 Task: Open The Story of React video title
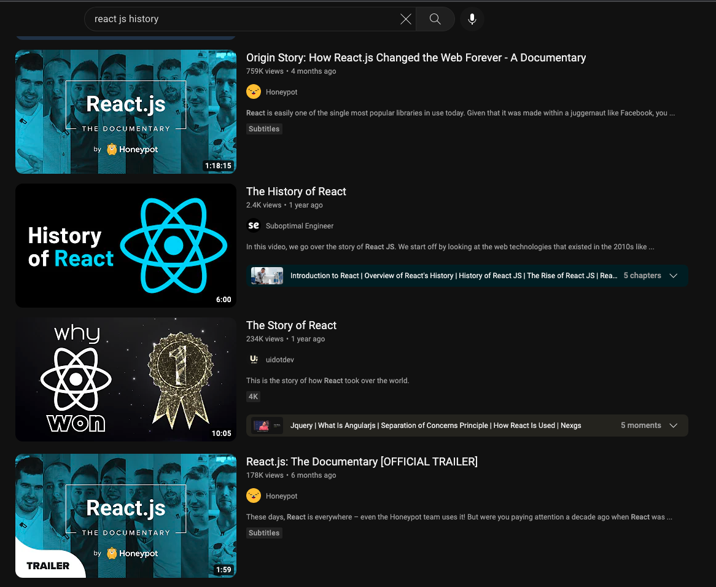click(291, 325)
